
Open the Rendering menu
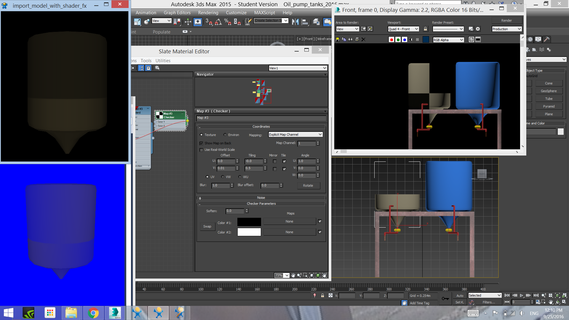pos(208,13)
